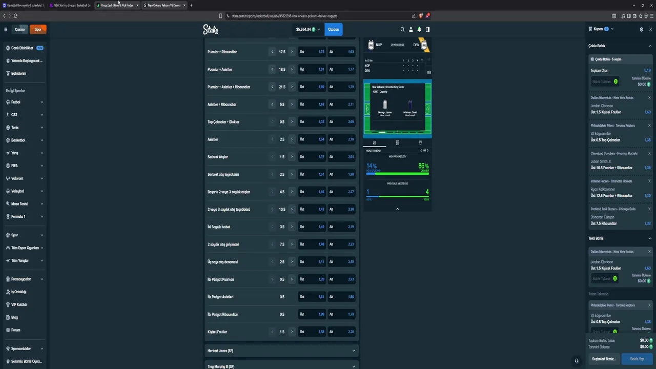Remove Dallas Mavericks selection from Çoklu Bahis
Viewport: 656px width, 369px height.
click(x=649, y=97)
